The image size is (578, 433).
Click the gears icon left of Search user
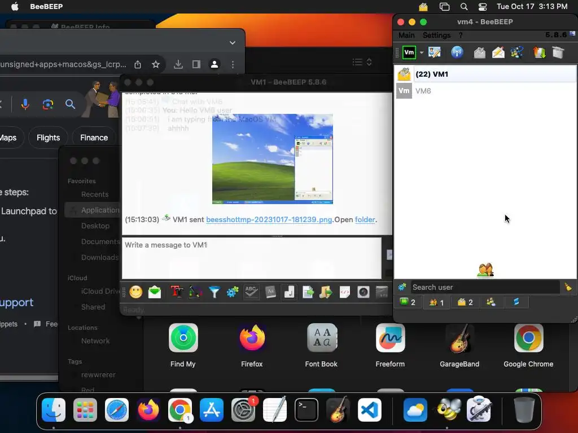(402, 287)
